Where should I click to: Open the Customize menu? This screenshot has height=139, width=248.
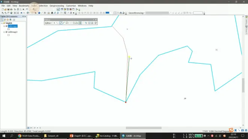point(71,6)
